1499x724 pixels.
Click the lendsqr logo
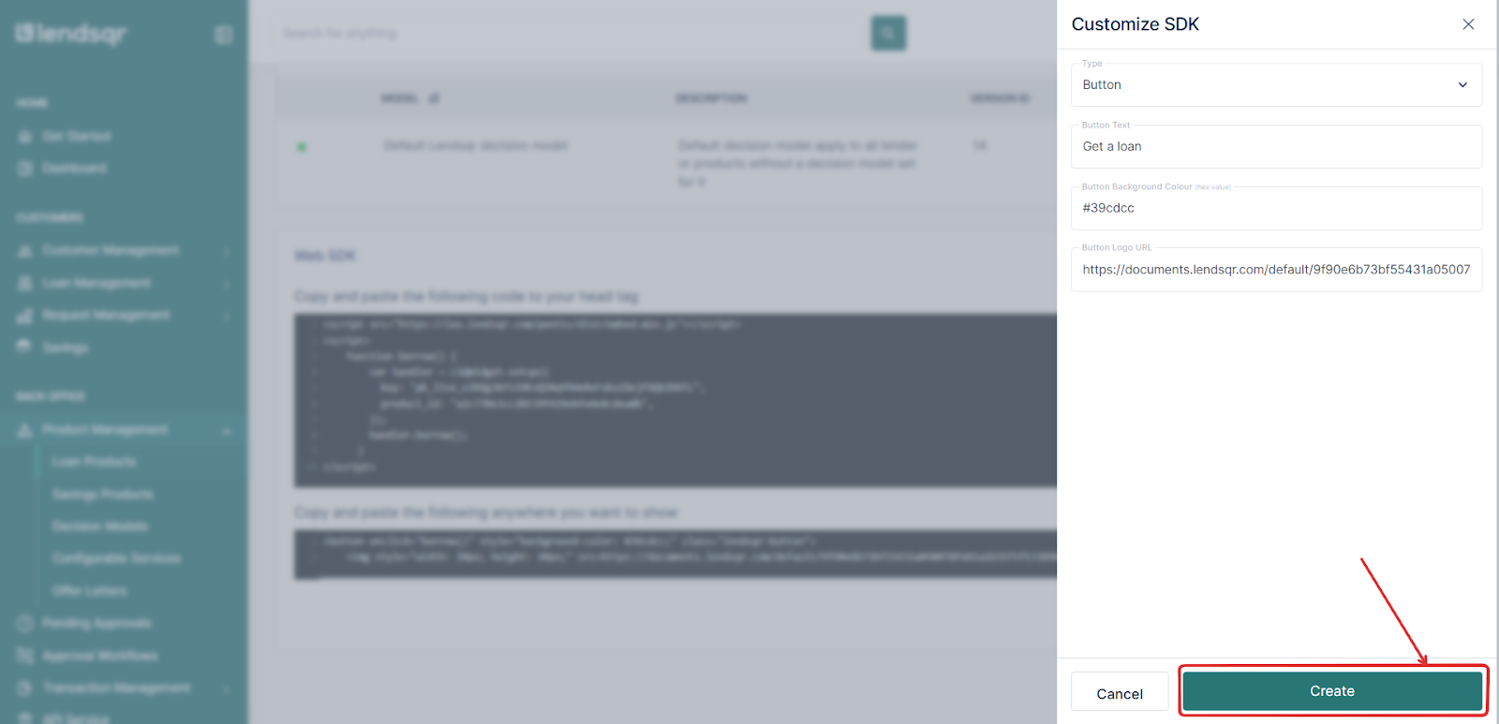click(71, 34)
